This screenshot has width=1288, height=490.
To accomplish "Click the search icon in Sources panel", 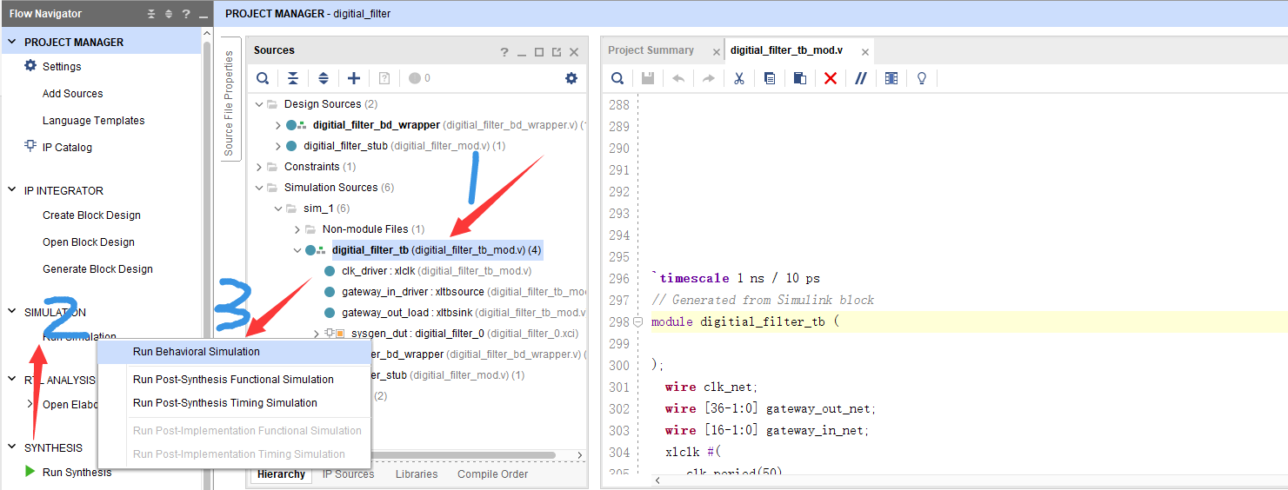I will tap(263, 78).
